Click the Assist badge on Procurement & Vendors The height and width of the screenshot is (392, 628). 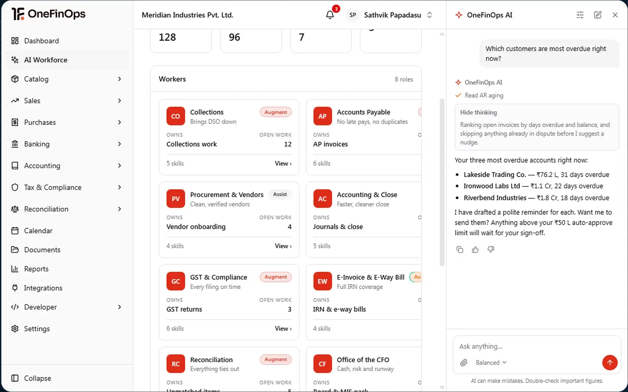(x=280, y=194)
